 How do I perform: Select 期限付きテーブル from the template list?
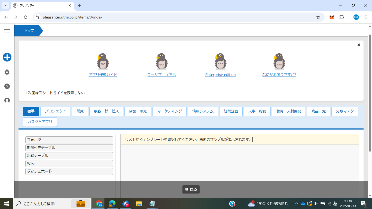tap(69, 148)
